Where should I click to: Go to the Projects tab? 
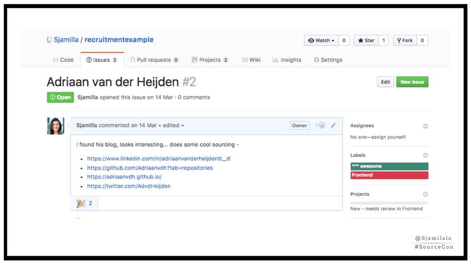210,60
